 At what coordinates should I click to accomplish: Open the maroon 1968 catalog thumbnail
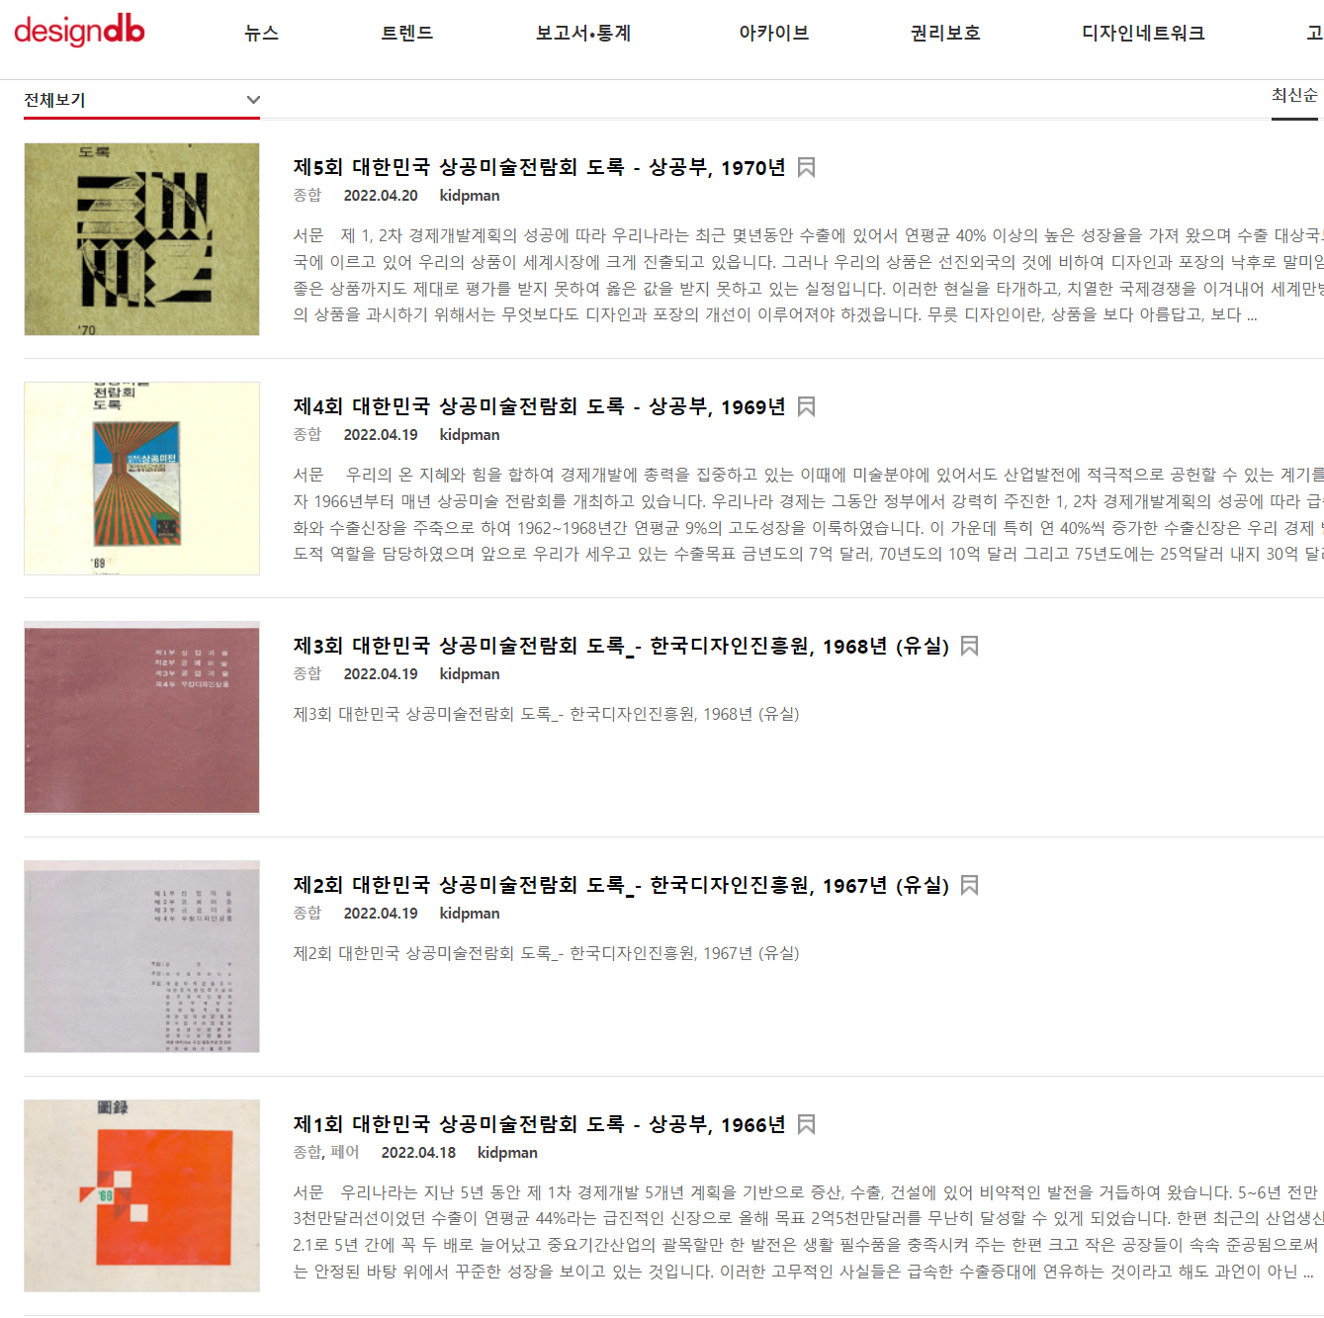coord(141,717)
